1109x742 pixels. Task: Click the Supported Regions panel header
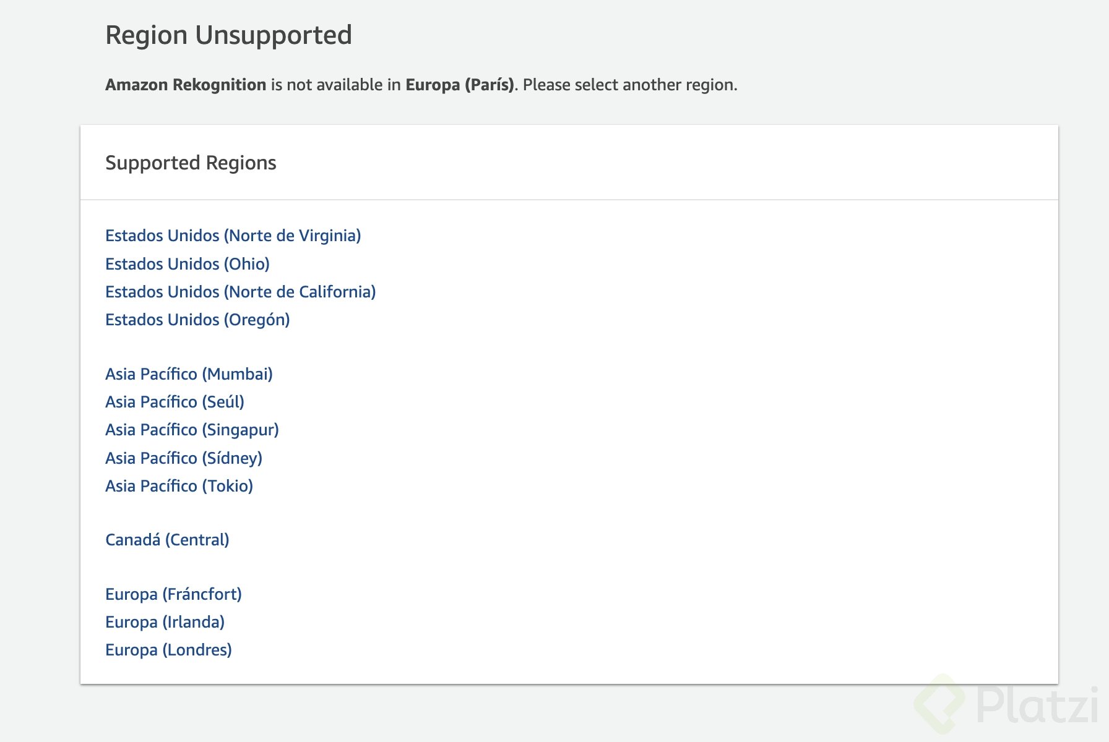191,163
